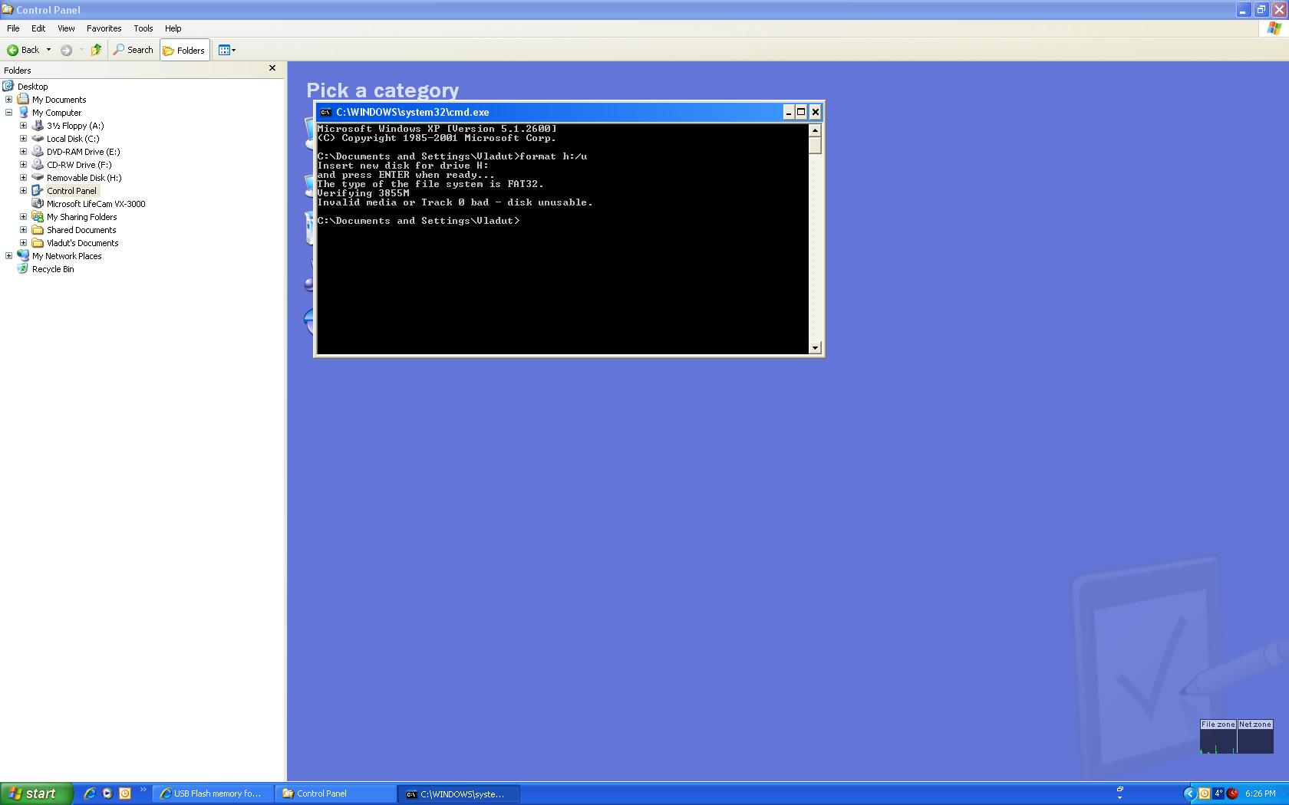Screen dimensions: 1289x805
Task: Open the View menu
Action: [x=66, y=28]
